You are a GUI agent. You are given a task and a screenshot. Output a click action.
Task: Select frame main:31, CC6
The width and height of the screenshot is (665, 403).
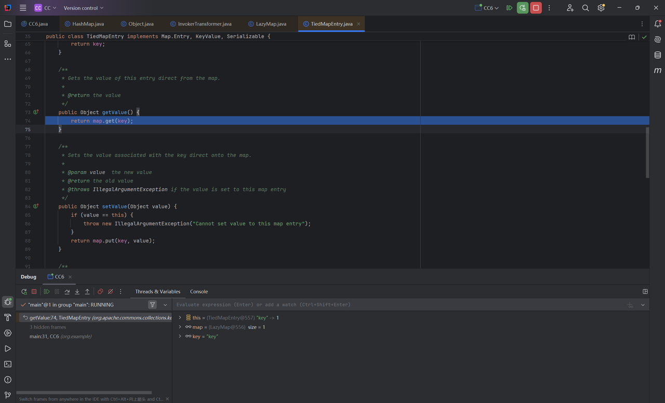(x=60, y=336)
